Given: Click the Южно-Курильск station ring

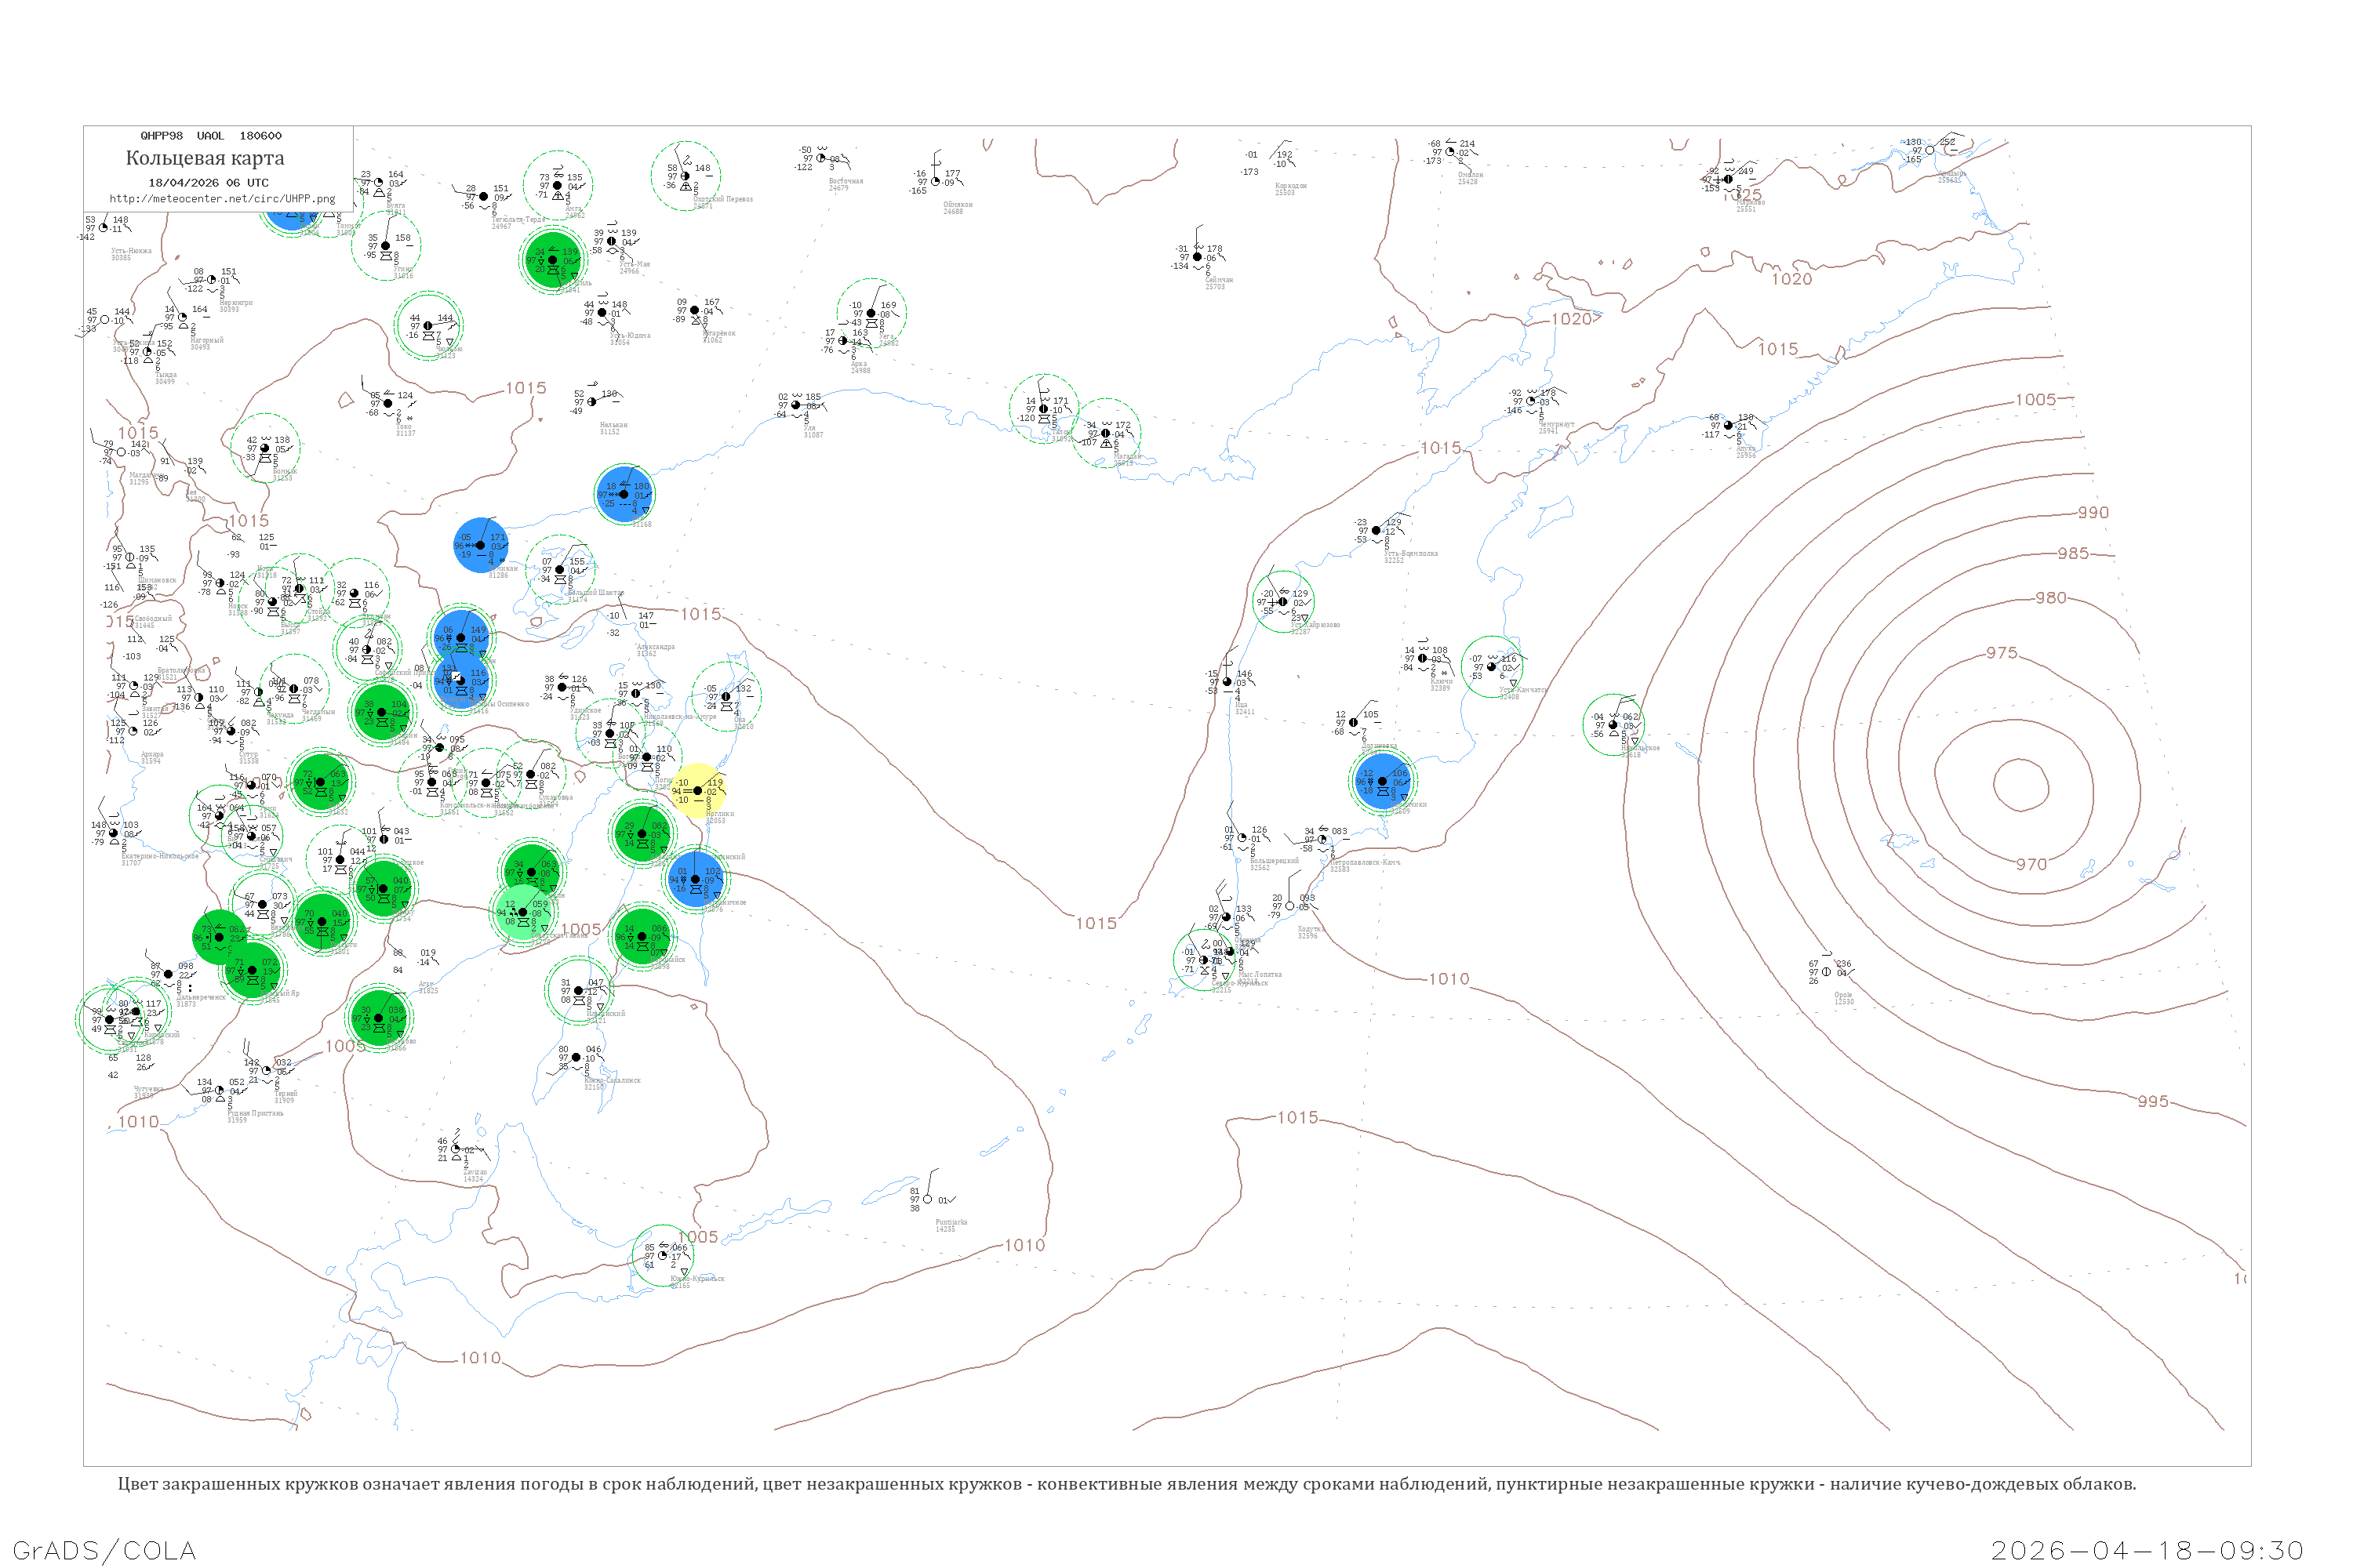Looking at the screenshot, I should click(662, 1256).
